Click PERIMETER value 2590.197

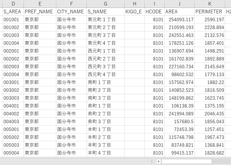210,19
